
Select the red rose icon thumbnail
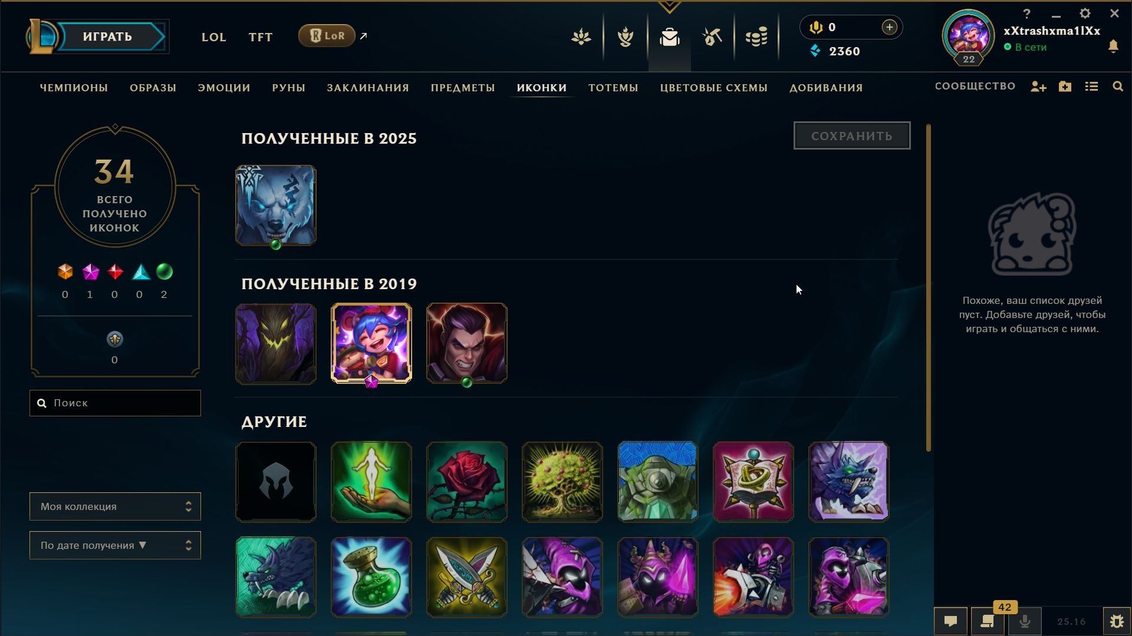466,482
